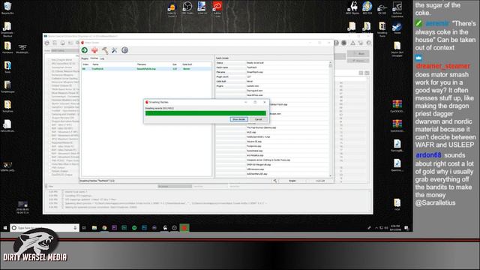The image size is (480, 270).
Task: Click the taskbar search box
Action: (44, 228)
